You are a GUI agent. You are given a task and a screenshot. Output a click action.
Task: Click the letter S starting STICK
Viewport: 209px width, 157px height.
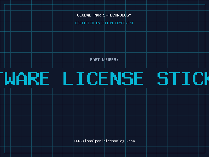(x=163, y=78)
